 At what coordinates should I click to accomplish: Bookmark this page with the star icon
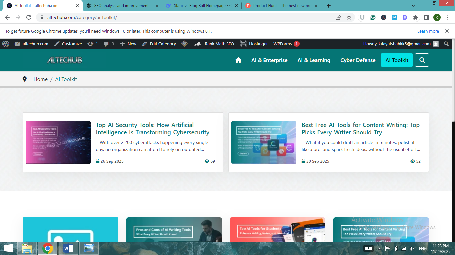click(x=349, y=17)
